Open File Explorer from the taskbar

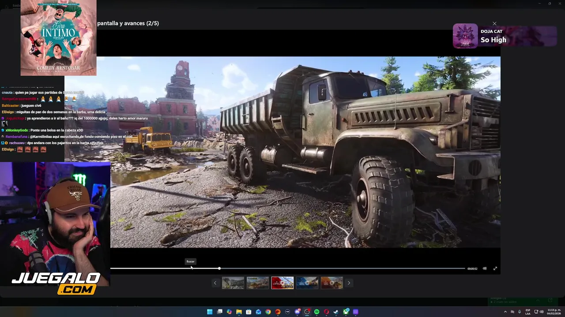point(239,312)
